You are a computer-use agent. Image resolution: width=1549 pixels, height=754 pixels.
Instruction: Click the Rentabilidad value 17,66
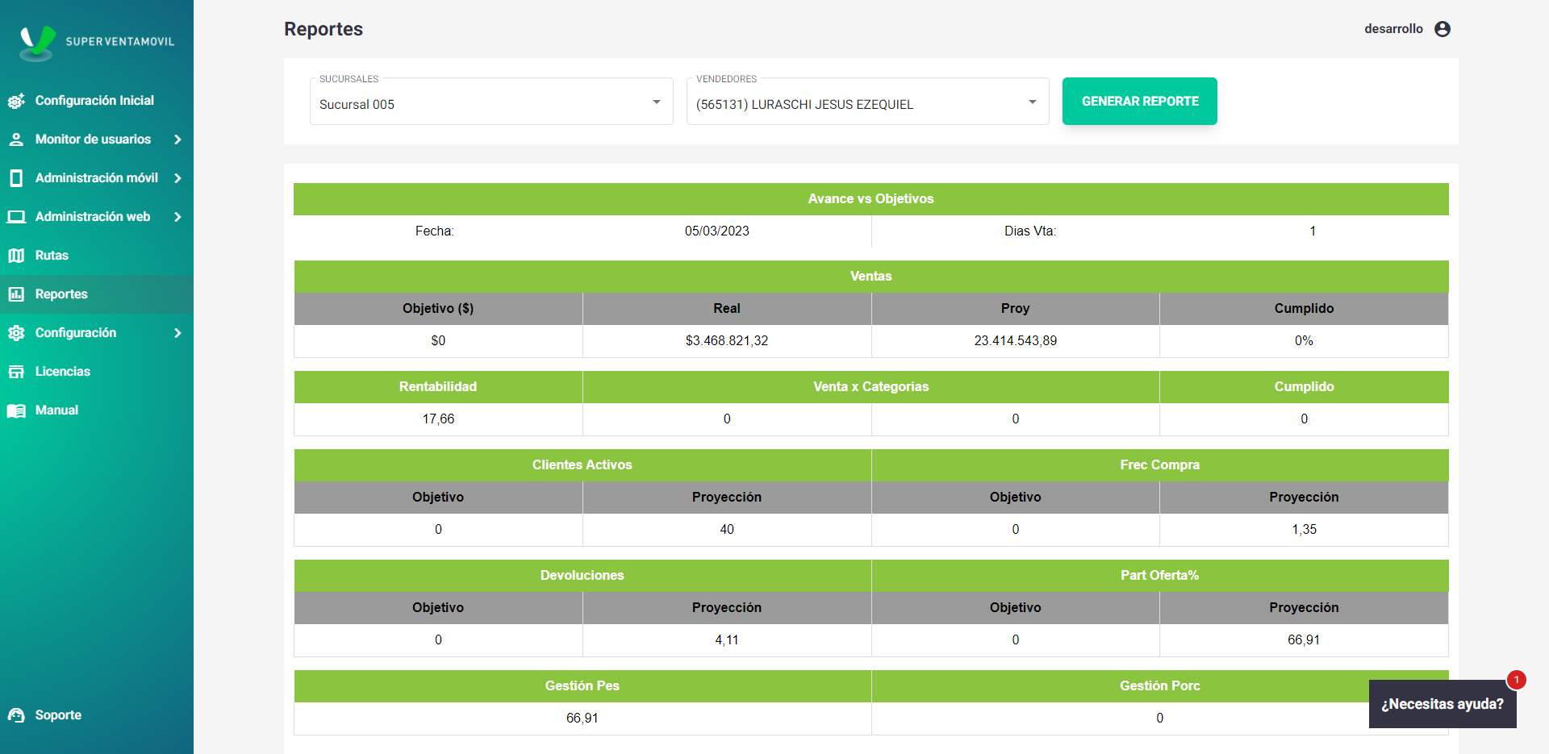click(439, 419)
